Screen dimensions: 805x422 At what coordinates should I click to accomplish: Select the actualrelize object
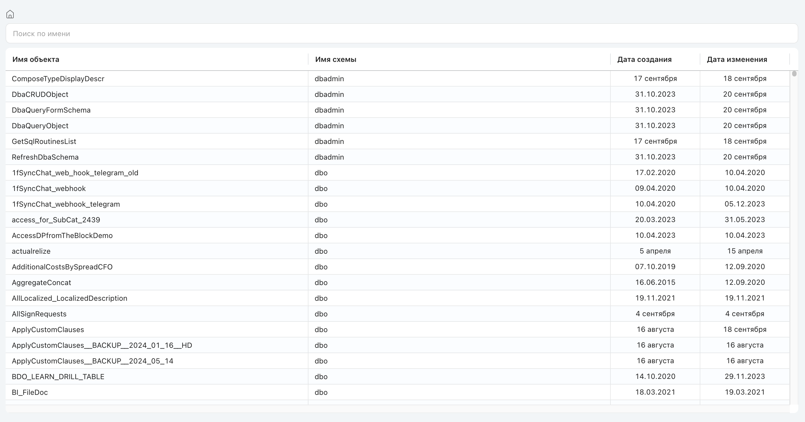coord(31,251)
